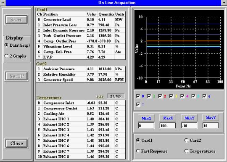The height and width of the screenshot is (162, 227).
Task: Click the Exhaust THC 7 row
Action: click(81, 151)
